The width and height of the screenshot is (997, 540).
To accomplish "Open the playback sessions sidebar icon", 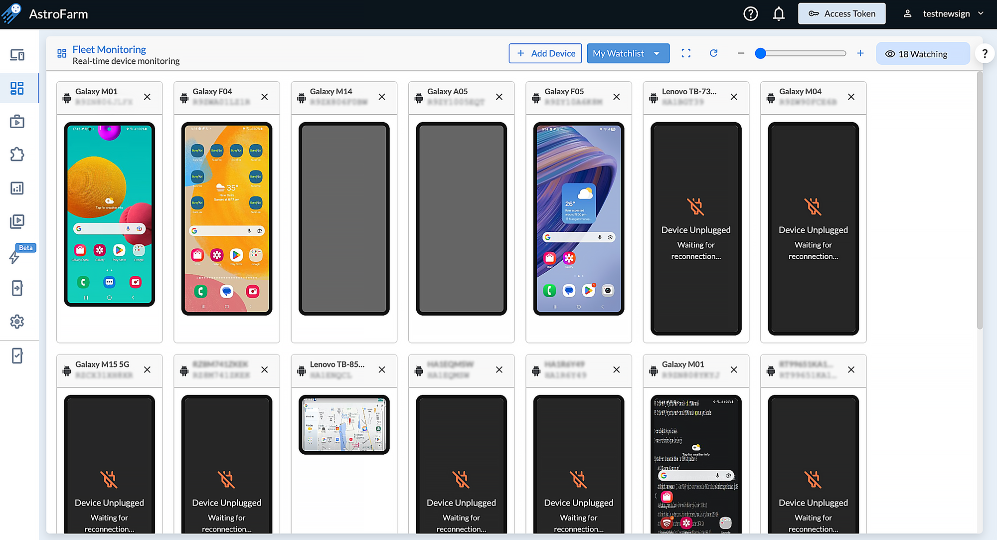I will pyautogui.click(x=17, y=122).
